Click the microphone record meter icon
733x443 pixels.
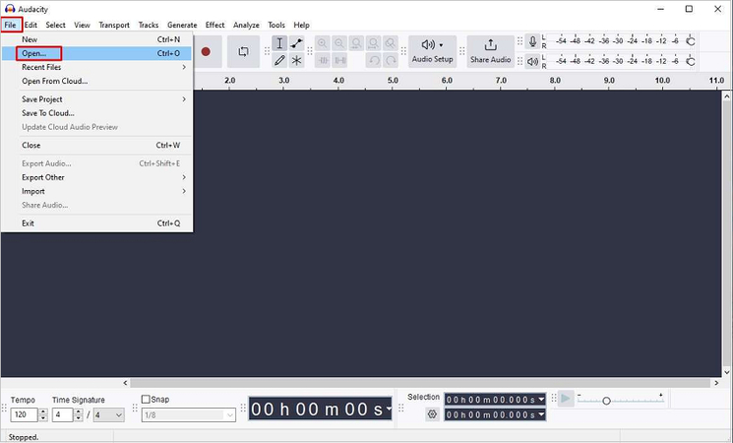tap(532, 41)
